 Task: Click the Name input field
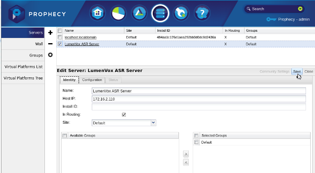199,91
